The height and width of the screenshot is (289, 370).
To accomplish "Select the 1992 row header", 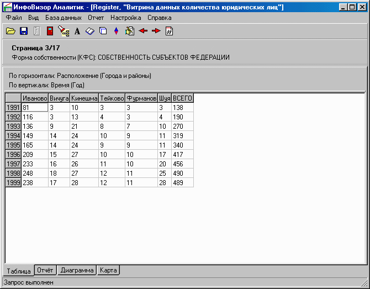I will point(13,117).
